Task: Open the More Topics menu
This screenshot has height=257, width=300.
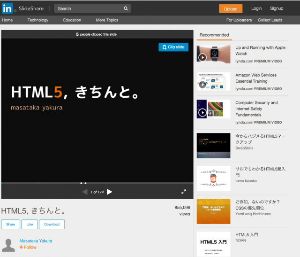Action: pos(107,20)
